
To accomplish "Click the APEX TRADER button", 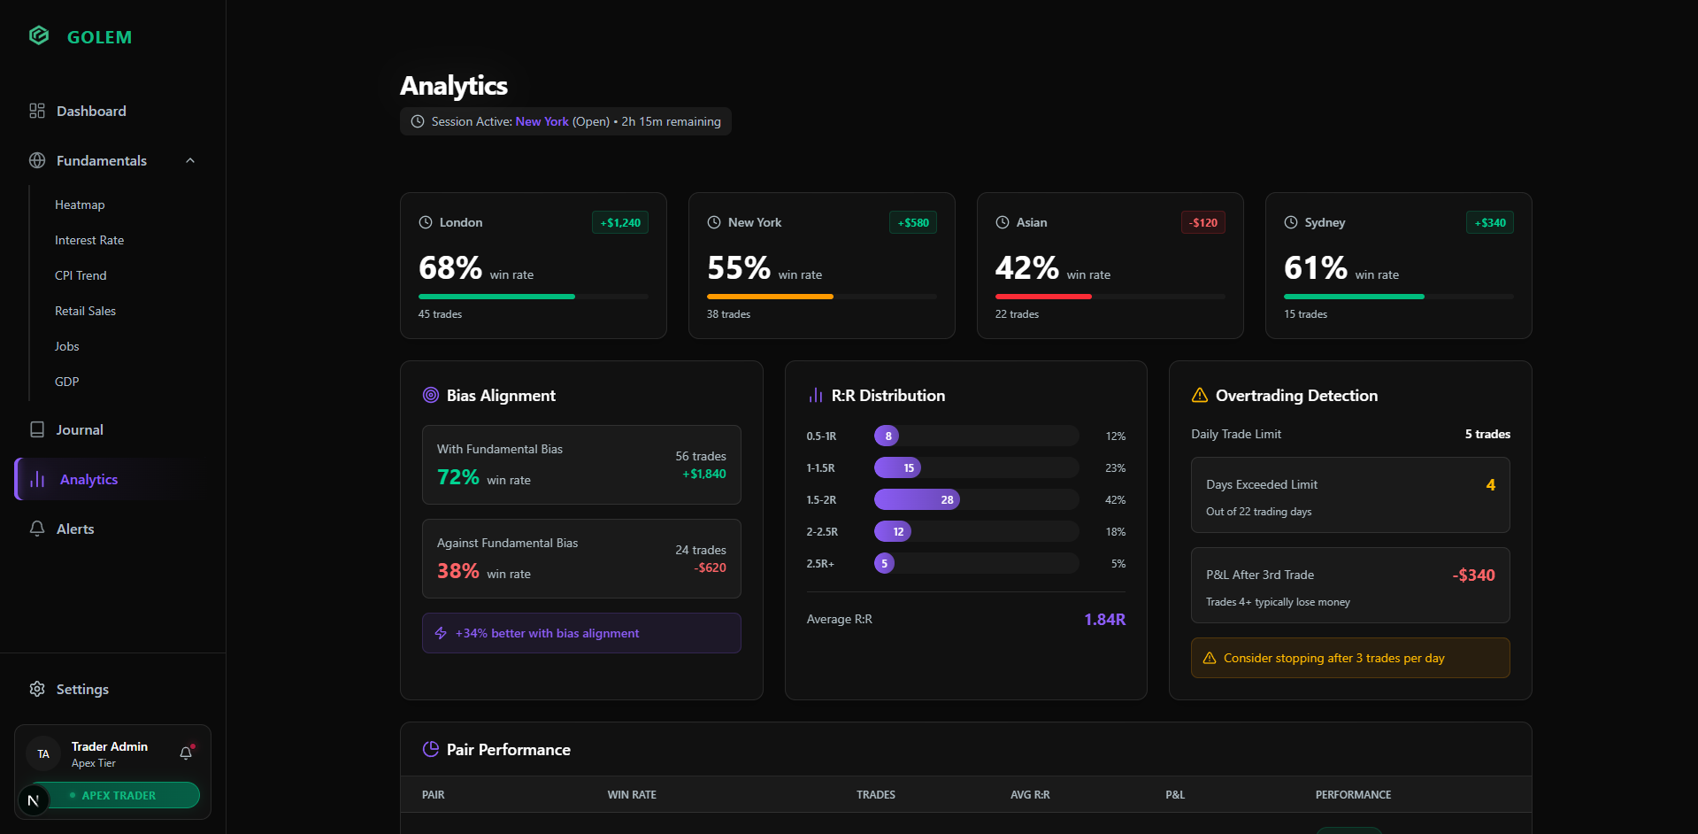I will click(x=123, y=795).
